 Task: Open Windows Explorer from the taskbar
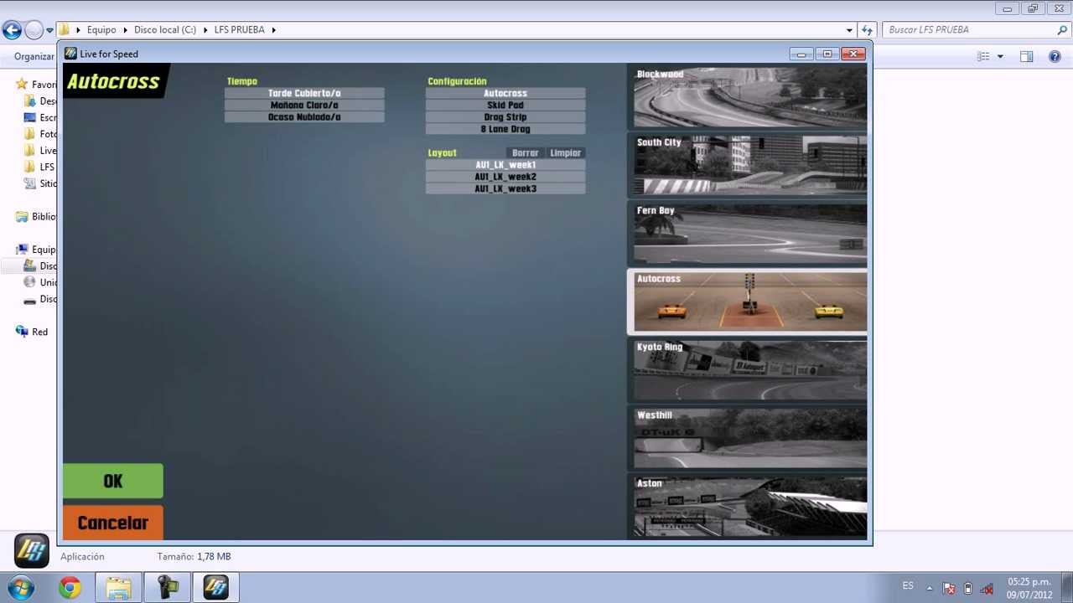(x=118, y=587)
